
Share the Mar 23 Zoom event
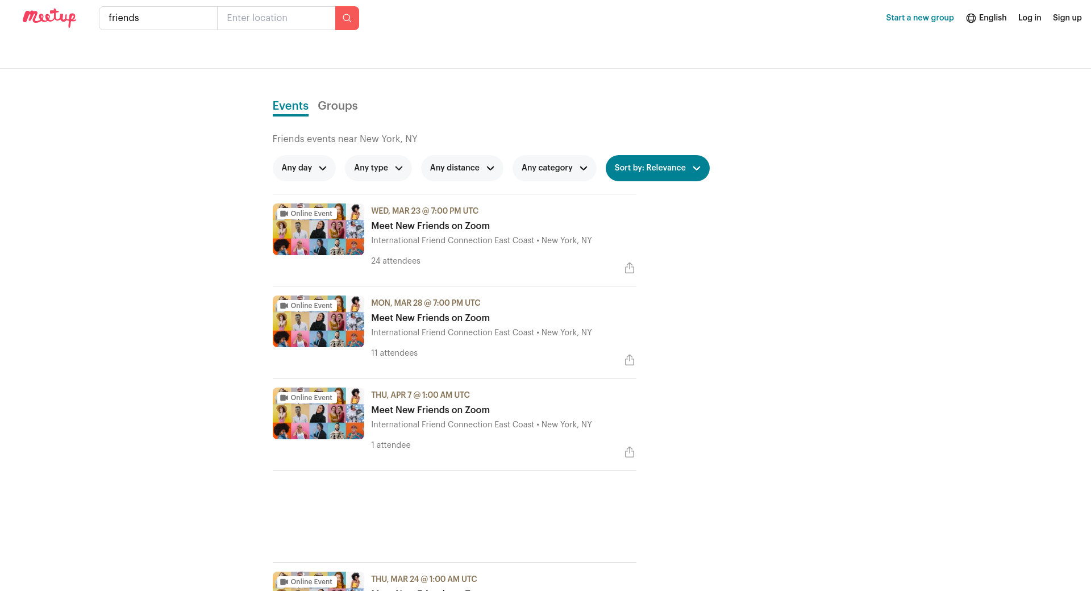[629, 268]
